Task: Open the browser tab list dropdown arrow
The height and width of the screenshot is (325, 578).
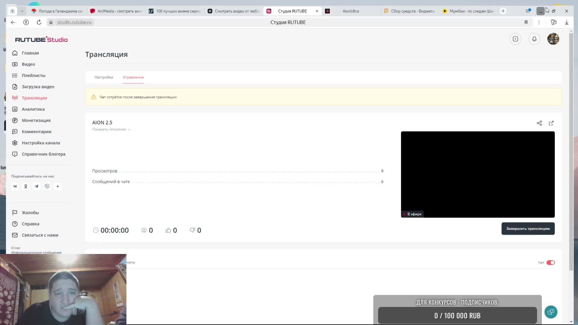Action: click(22, 11)
